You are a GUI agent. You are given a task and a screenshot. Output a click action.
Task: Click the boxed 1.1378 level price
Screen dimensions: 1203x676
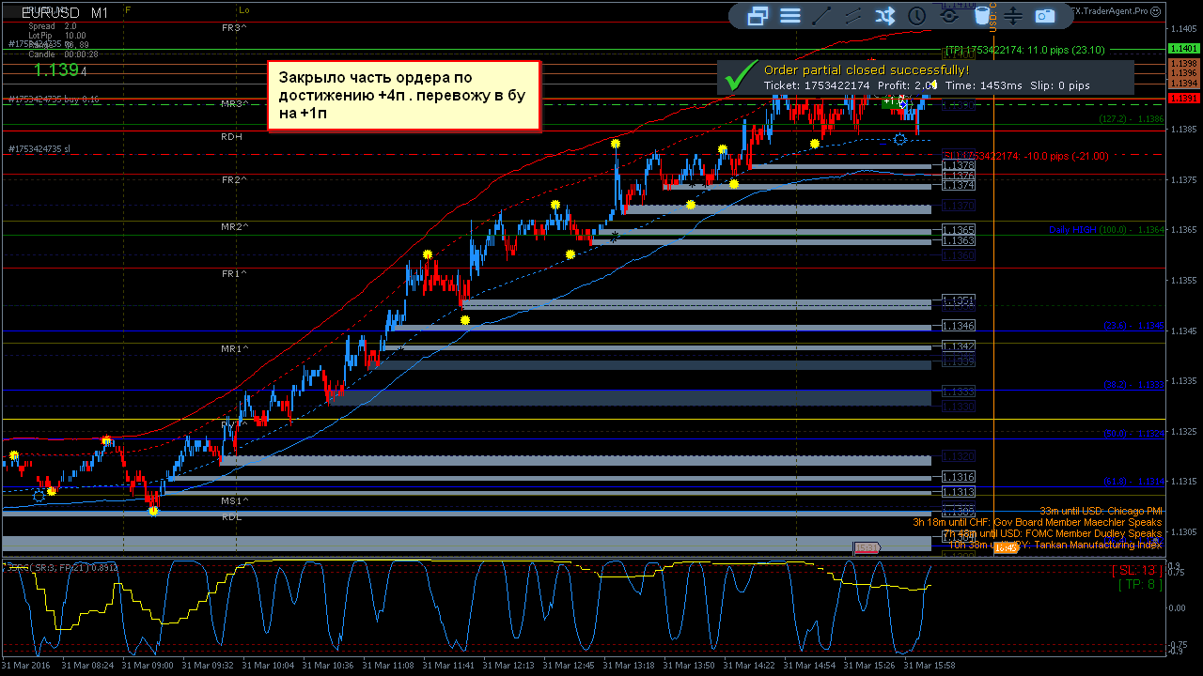tap(959, 165)
